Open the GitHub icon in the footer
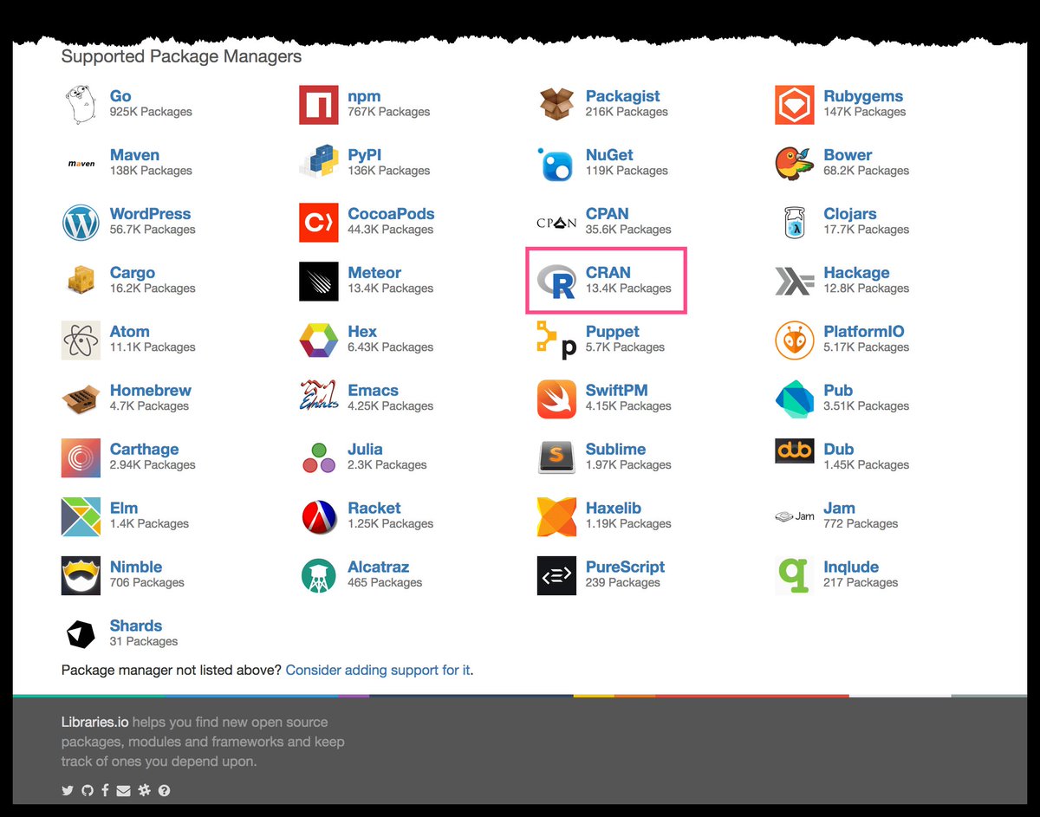This screenshot has height=817, width=1040. click(x=87, y=790)
